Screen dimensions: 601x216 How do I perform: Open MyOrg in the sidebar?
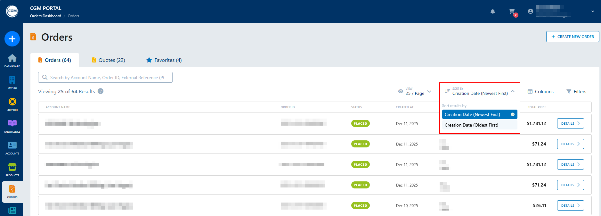12,82
